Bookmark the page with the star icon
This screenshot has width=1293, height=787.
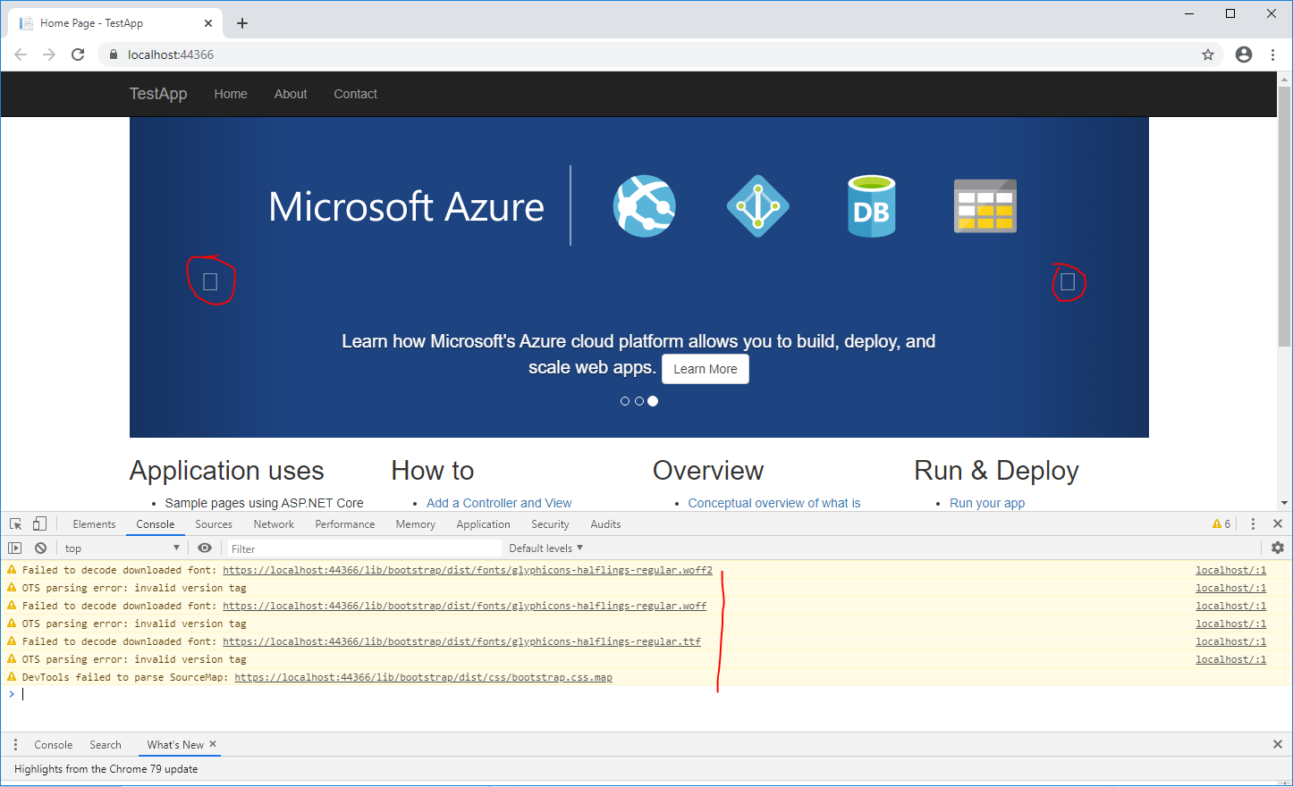[x=1208, y=54]
